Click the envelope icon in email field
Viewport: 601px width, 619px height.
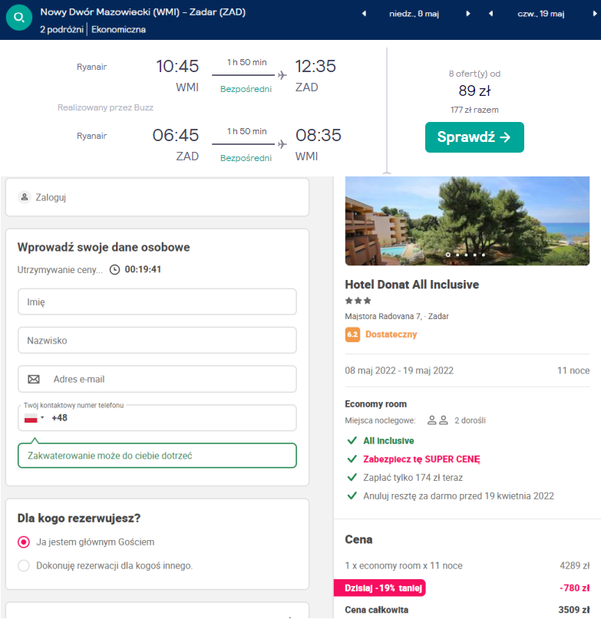tap(34, 379)
